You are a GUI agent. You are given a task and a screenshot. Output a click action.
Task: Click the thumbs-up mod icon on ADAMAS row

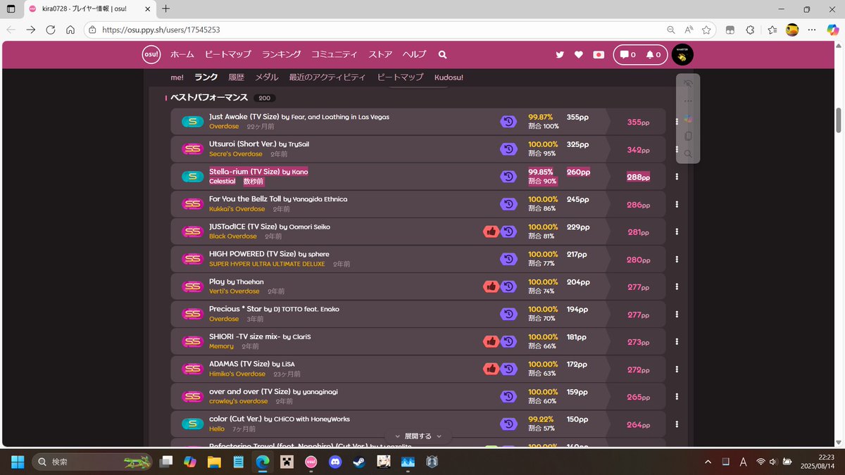pyautogui.click(x=492, y=369)
